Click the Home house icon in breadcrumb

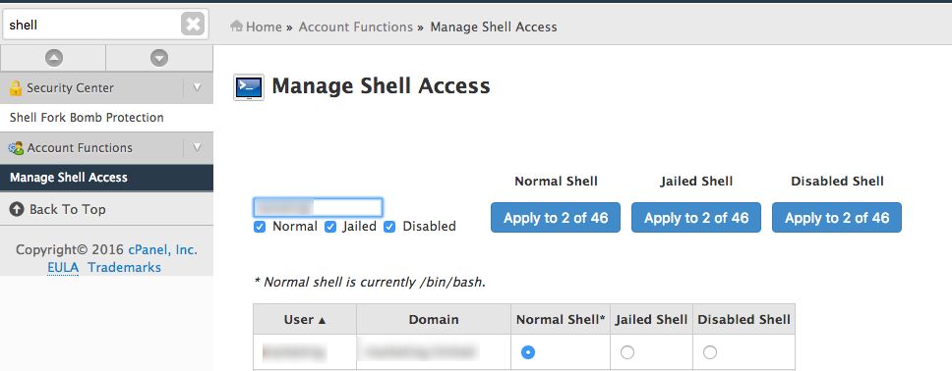pos(237,26)
